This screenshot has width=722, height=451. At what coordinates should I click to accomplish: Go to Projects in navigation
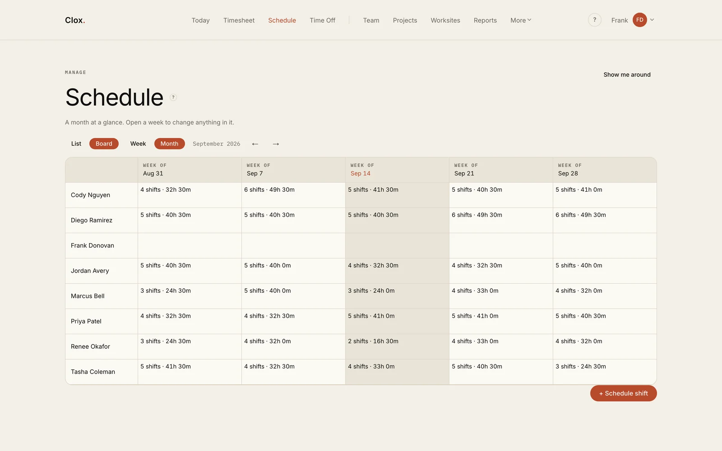pos(405,20)
